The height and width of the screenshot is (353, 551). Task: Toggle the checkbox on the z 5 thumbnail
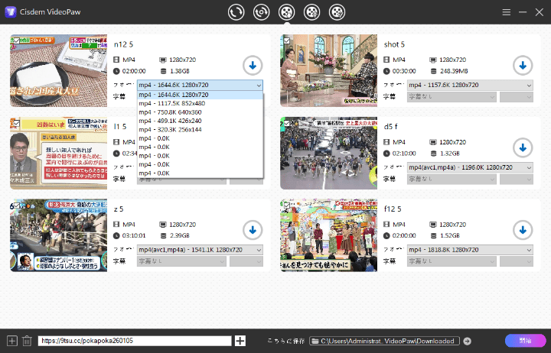coord(15,205)
